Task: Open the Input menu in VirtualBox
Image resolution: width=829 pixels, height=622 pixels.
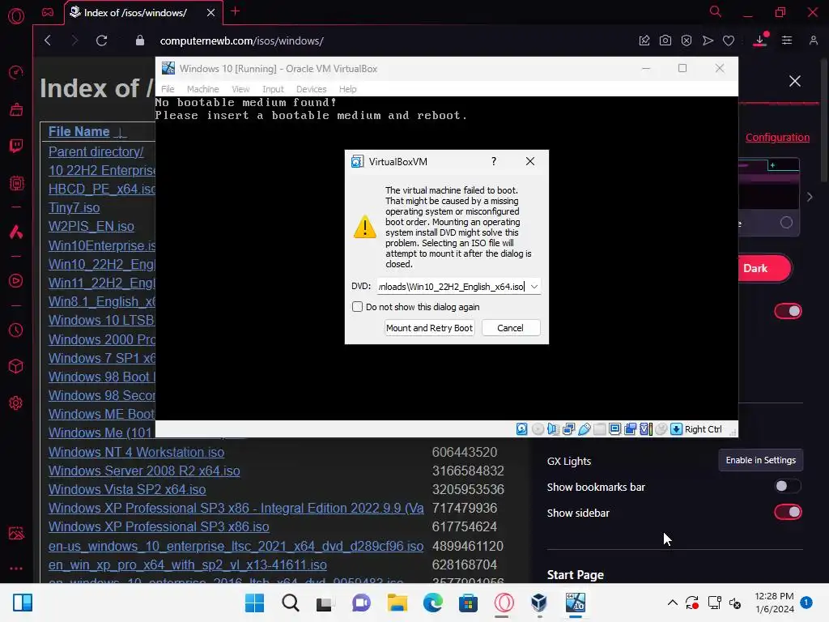Action: 273,89
